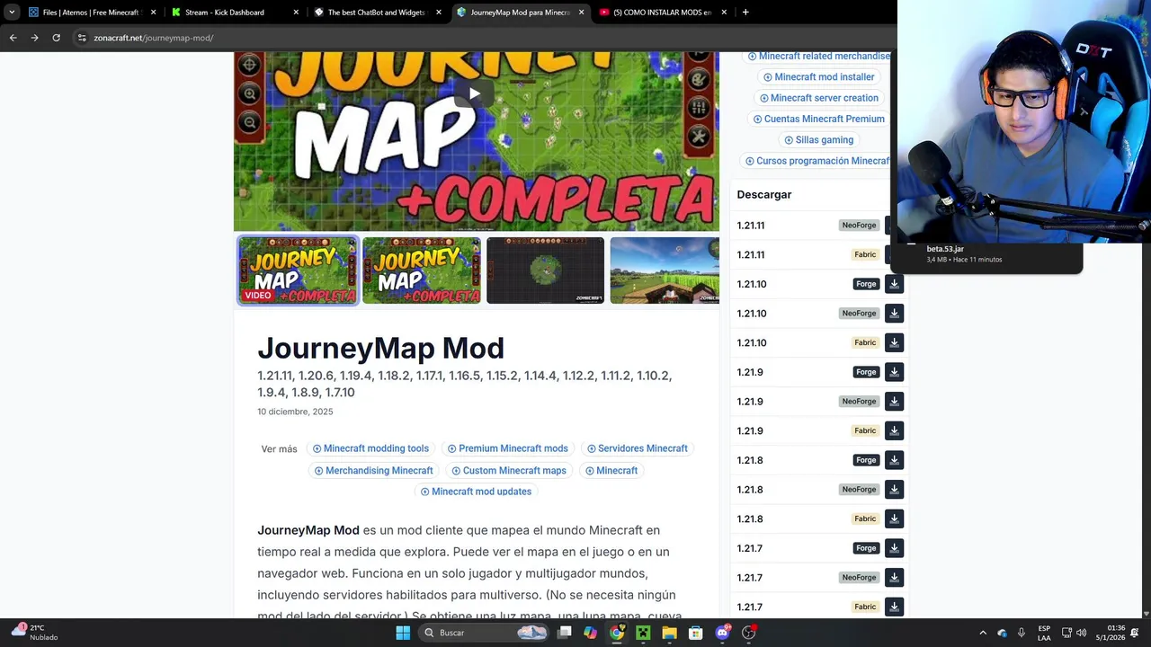Download JourneyMap 1.21.8 NeoForge version

point(894,490)
